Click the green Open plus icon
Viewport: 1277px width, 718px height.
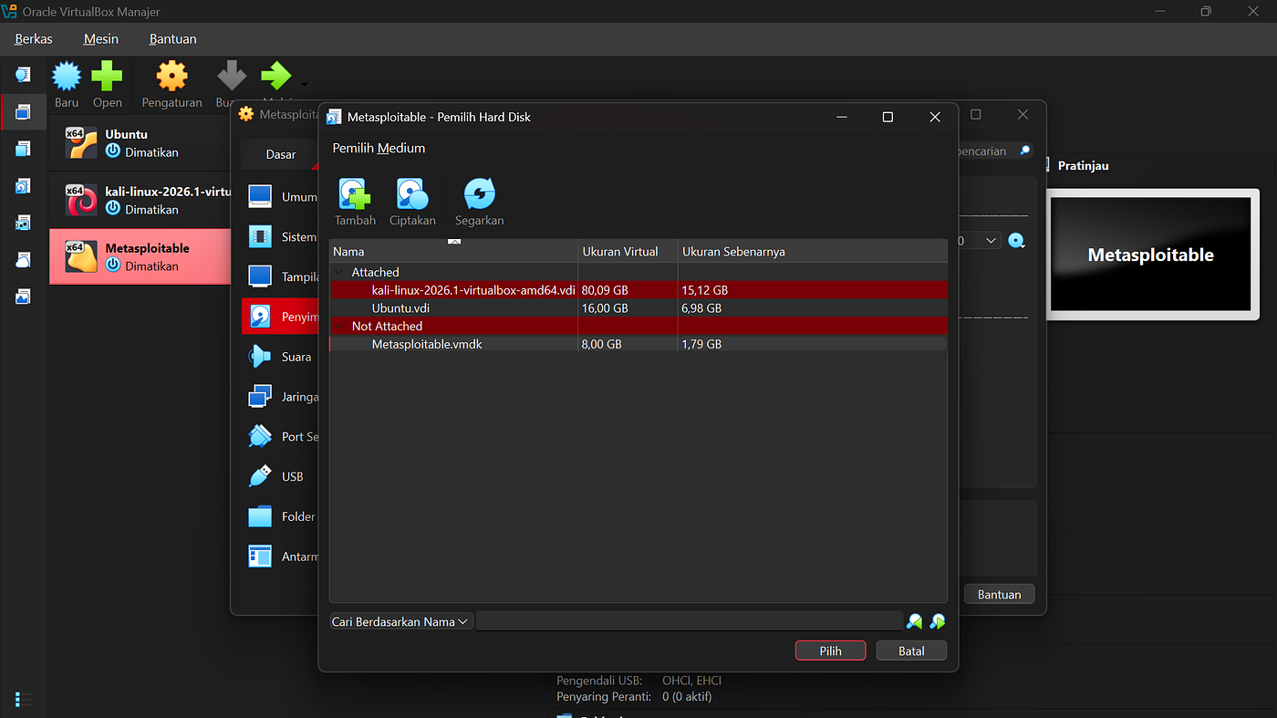tap(107, 77)
